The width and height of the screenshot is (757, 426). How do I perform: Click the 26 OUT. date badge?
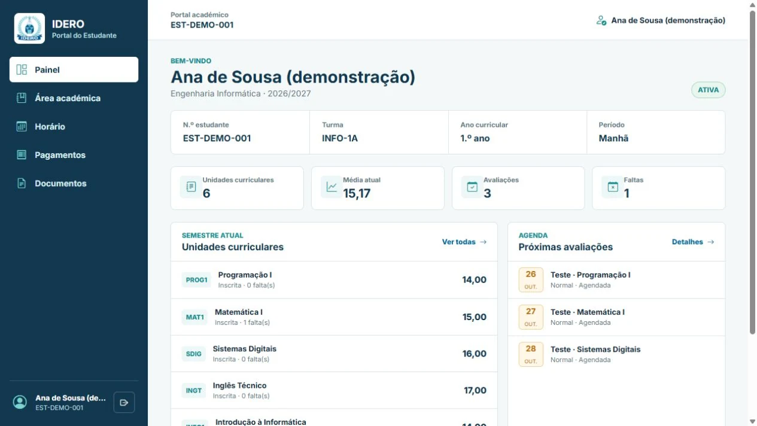click(531, 279)
